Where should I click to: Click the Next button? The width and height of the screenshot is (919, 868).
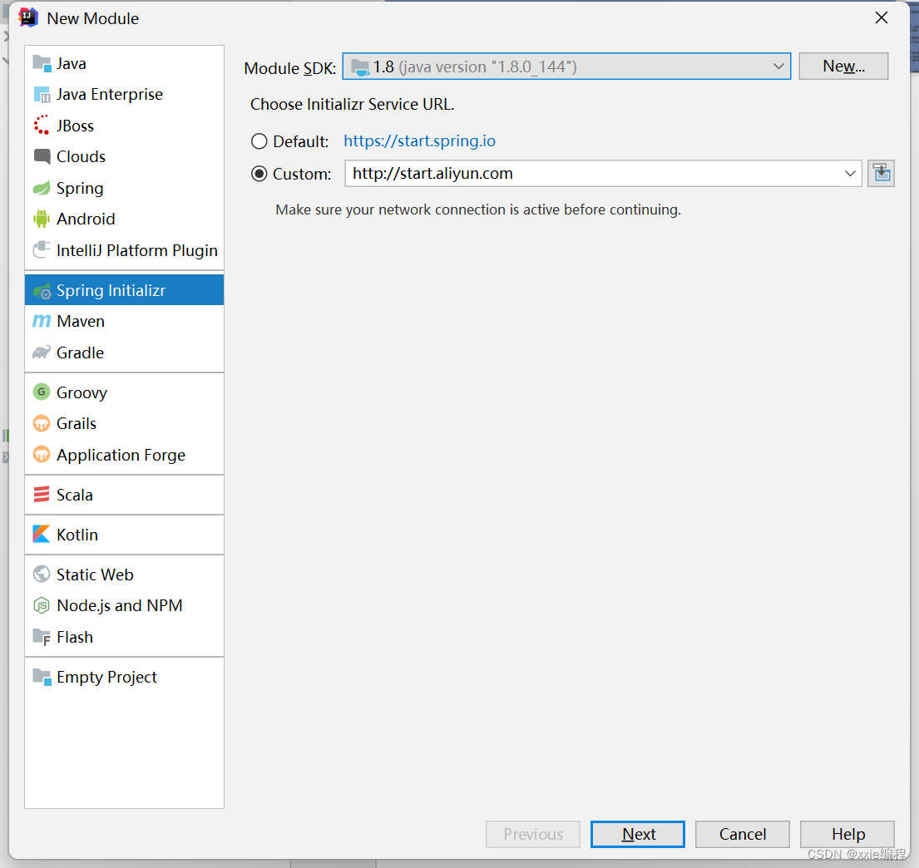pos(638,834)
